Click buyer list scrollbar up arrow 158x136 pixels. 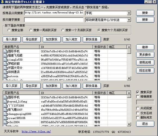(x=129, y=93)
